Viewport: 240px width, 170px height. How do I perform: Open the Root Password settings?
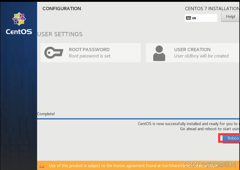pos(91,53)
